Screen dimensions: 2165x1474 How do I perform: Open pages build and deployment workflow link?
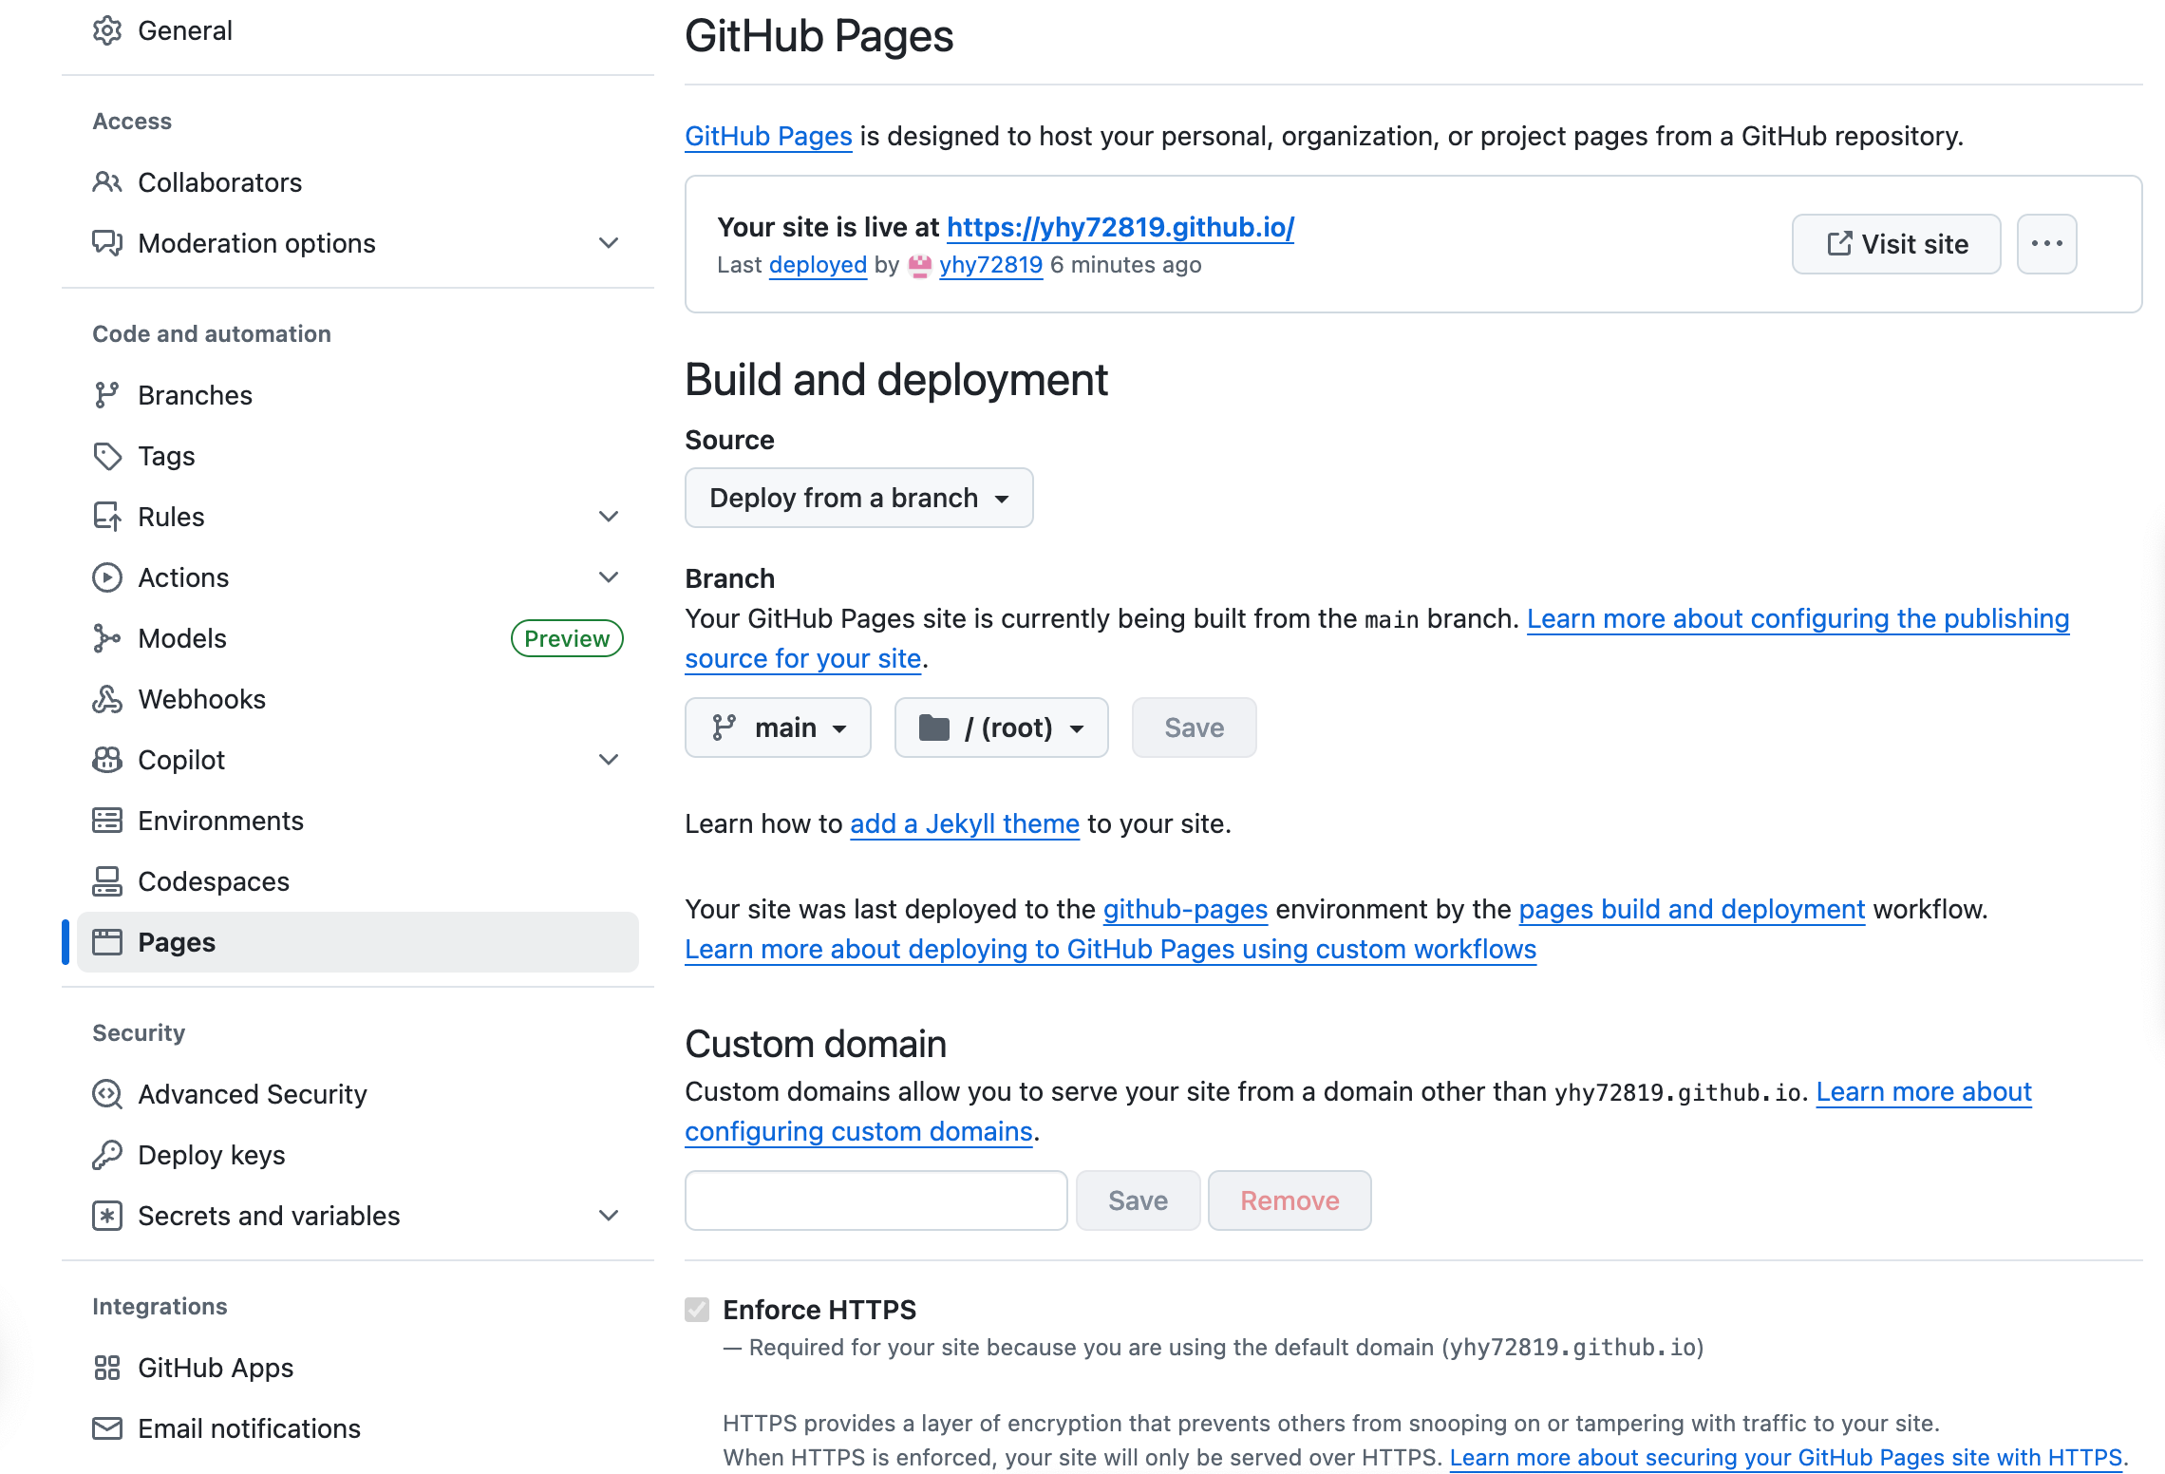coord(1691,909)
